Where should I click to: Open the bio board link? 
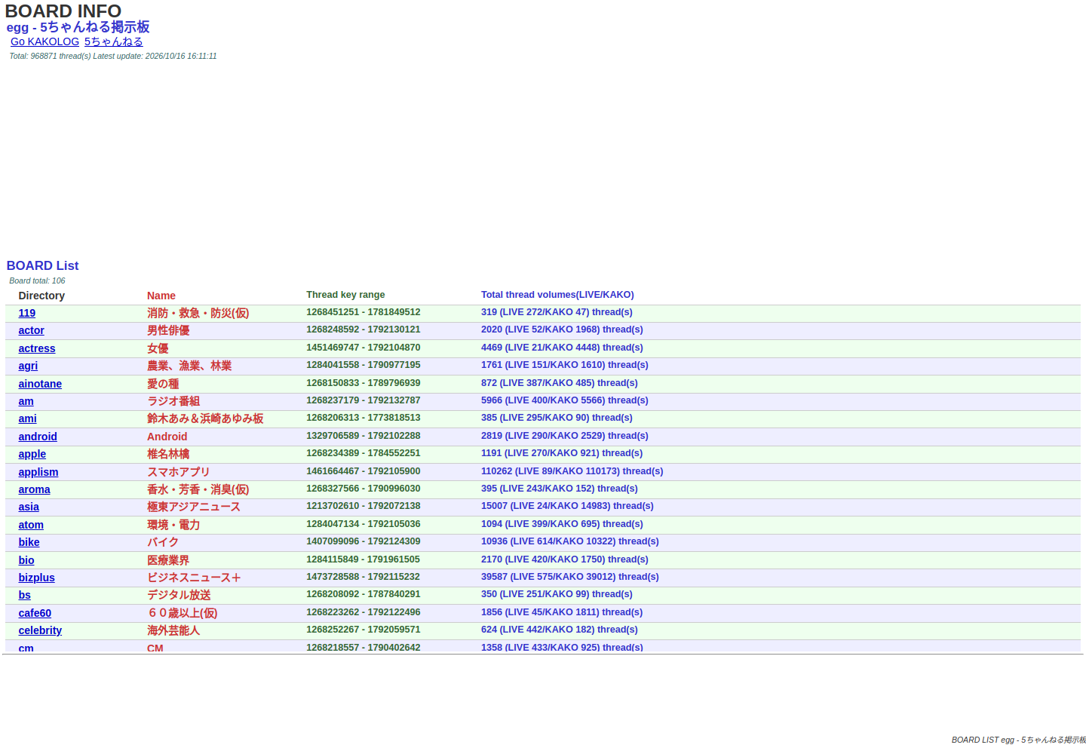tap(26, 560)
